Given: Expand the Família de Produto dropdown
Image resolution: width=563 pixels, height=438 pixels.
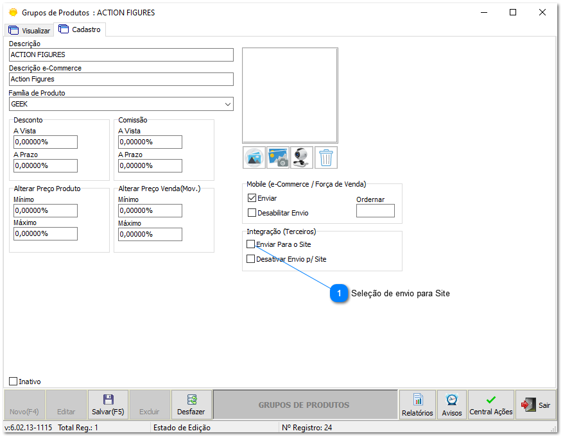Looking at the screenshot, I should 227,104.
